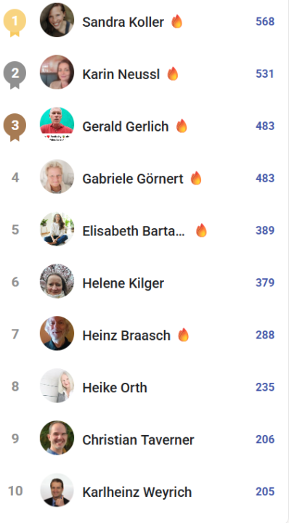Screen dimensions: 289x523
Task: Click the flame icon beside Sandra Koller
Action: tap(177, 22)
